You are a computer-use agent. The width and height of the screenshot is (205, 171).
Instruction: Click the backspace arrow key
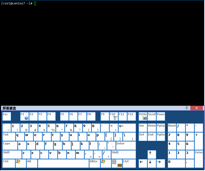127,128
